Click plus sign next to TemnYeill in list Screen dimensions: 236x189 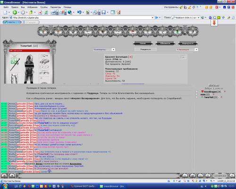[x=221, y=97]
